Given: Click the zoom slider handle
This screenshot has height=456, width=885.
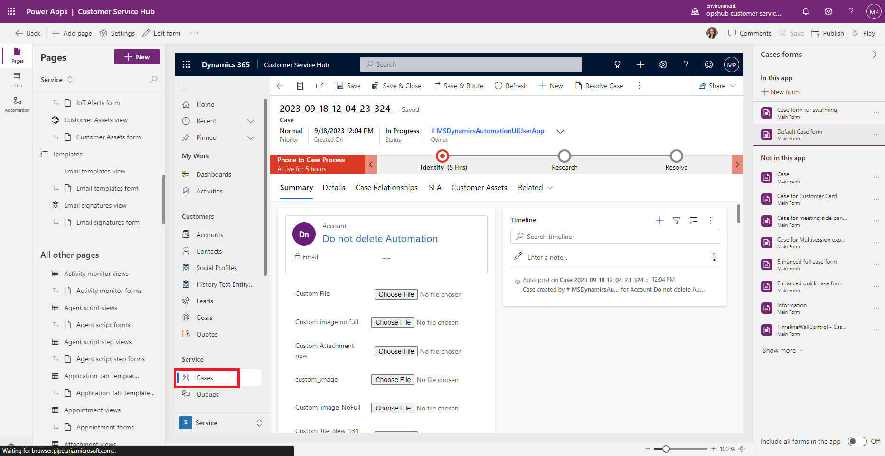Looking at the screenshot, I should [666, 449].
